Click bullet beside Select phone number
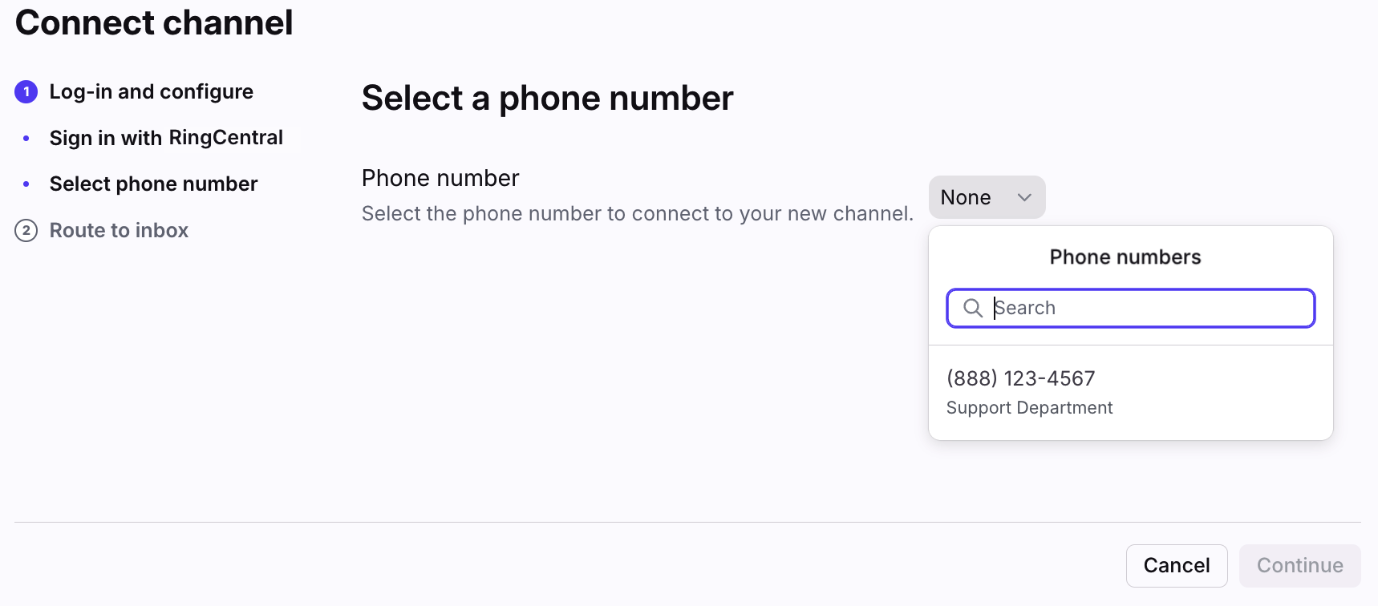Image resolution: width=1378 pixels, height=606 pixels. click(x=26, y=184)
